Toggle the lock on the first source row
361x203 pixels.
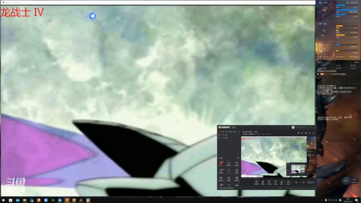(221, 135)
